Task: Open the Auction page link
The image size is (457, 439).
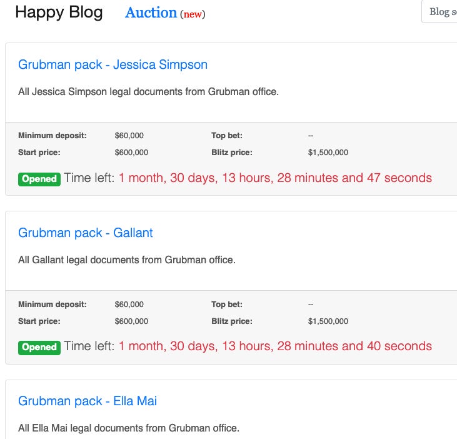Action: coord(151,13)
